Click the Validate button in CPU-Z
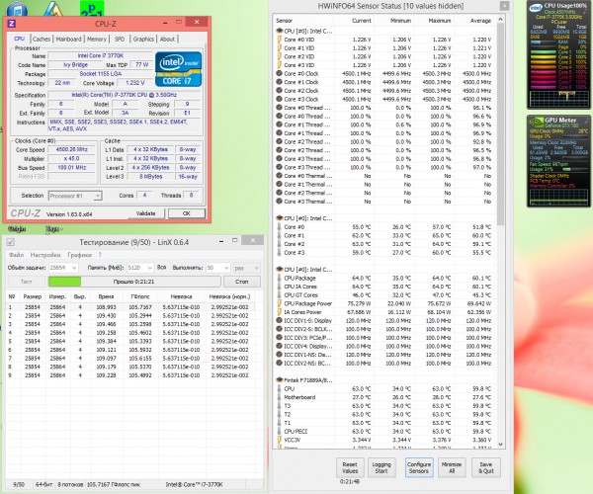Image resolution: width=593 pixels, height=494 pixels. (x=145, y=213)
